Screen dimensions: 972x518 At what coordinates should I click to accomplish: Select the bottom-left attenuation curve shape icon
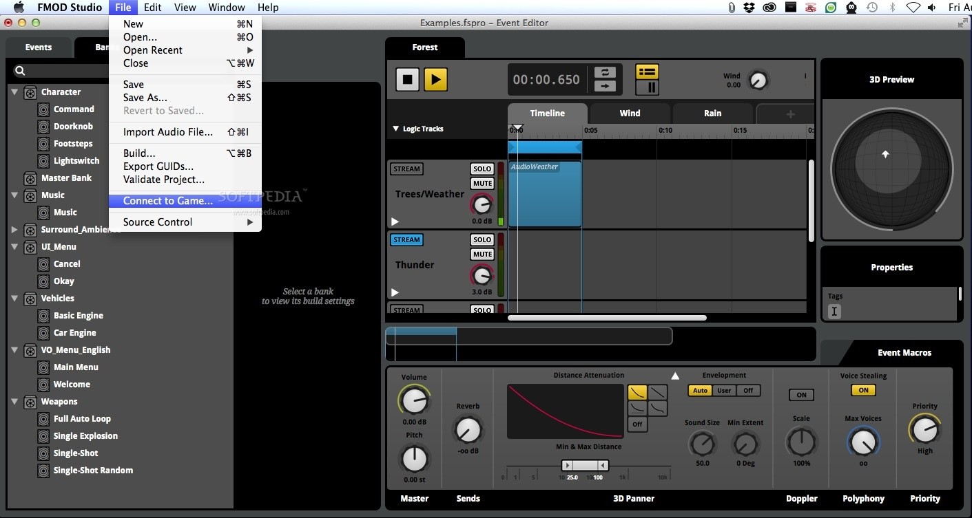point(637,408)
